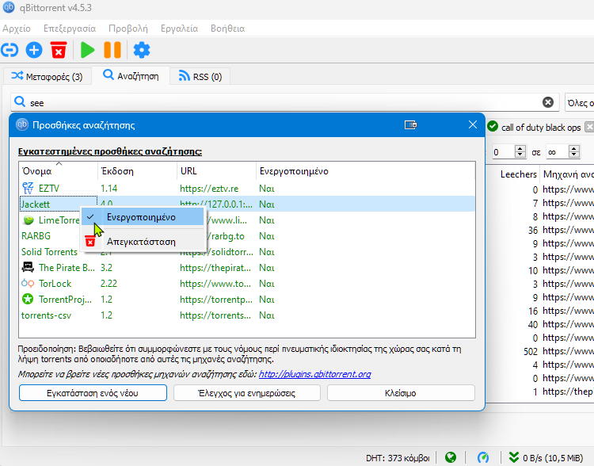This screenshot has width=594, height=466.
Task: Click the search text field containing see
Action: pyautogui.click(x=284, y=103)
